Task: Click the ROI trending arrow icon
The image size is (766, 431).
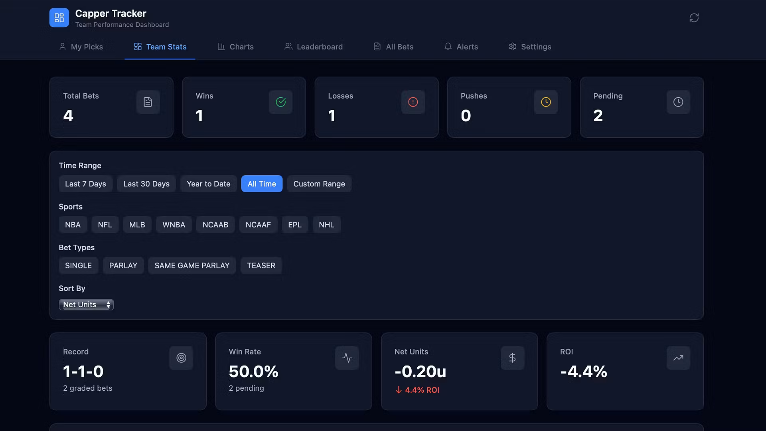Action: click(x=678, y=358)
